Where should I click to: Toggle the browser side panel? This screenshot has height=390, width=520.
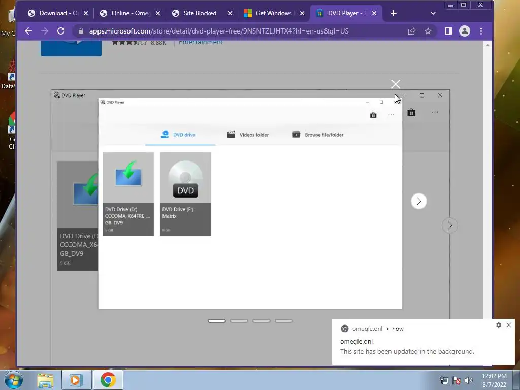pos(448,31)
